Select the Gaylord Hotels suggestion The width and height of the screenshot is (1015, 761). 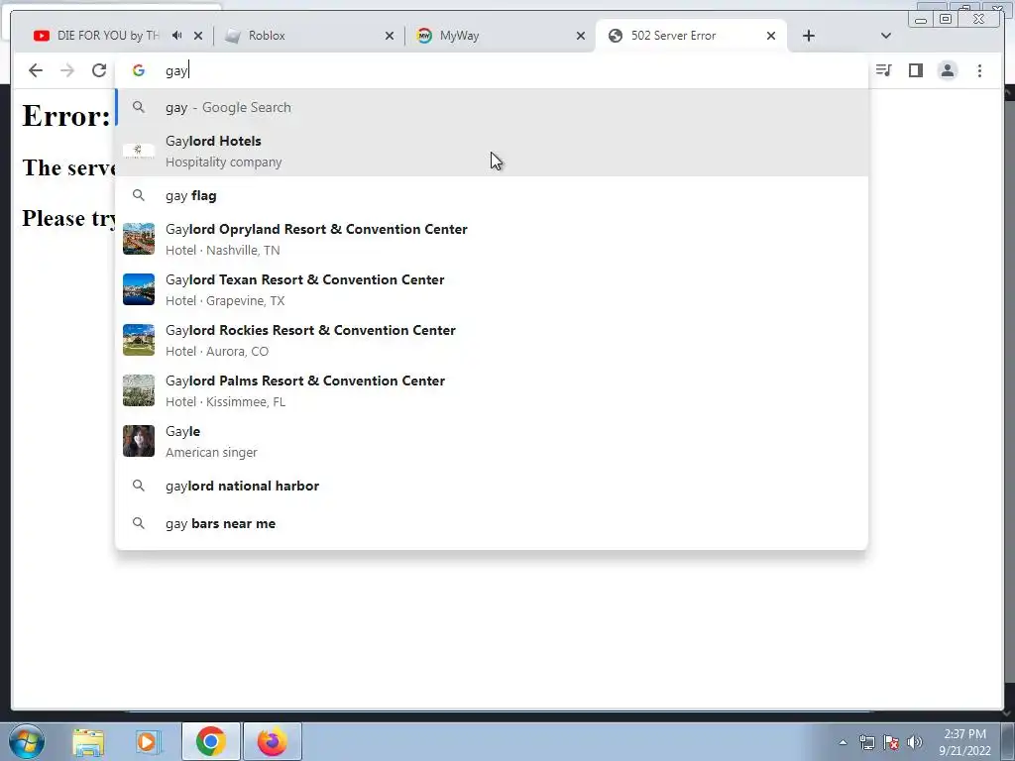click(x=492, y=151)
